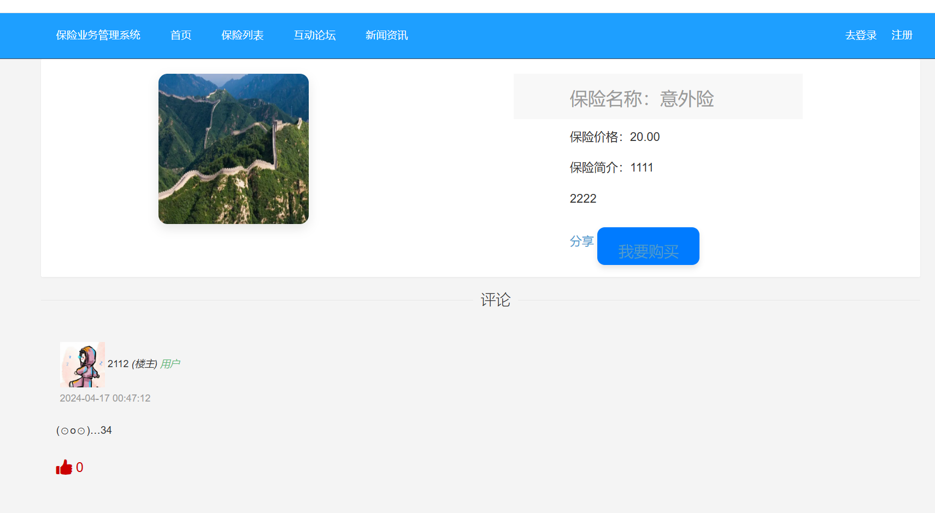Click the 去登录 link
935x513 pixels.
861,36
